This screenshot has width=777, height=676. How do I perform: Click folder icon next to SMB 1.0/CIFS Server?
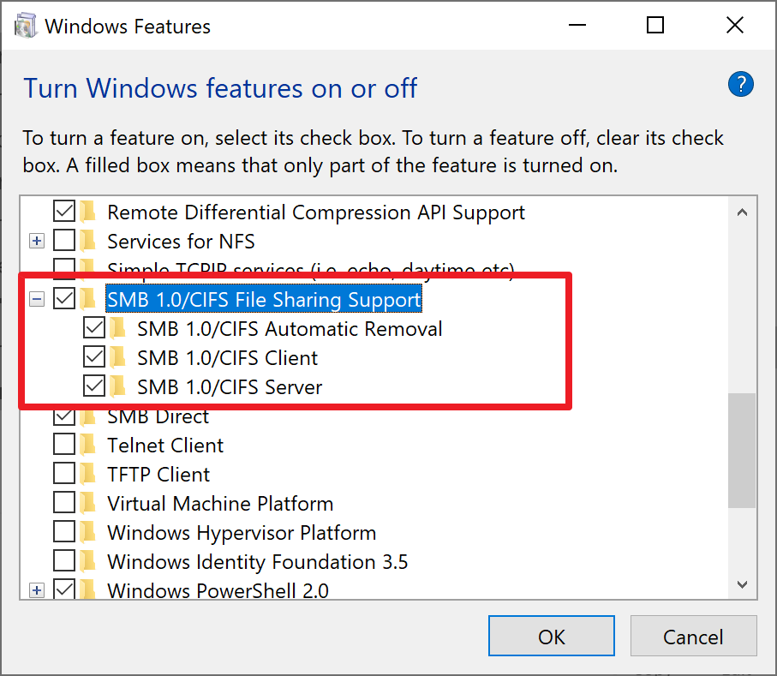coord(118,386)
